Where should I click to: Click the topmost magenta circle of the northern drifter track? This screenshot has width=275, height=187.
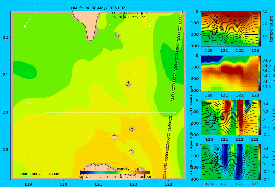point(181,12)
